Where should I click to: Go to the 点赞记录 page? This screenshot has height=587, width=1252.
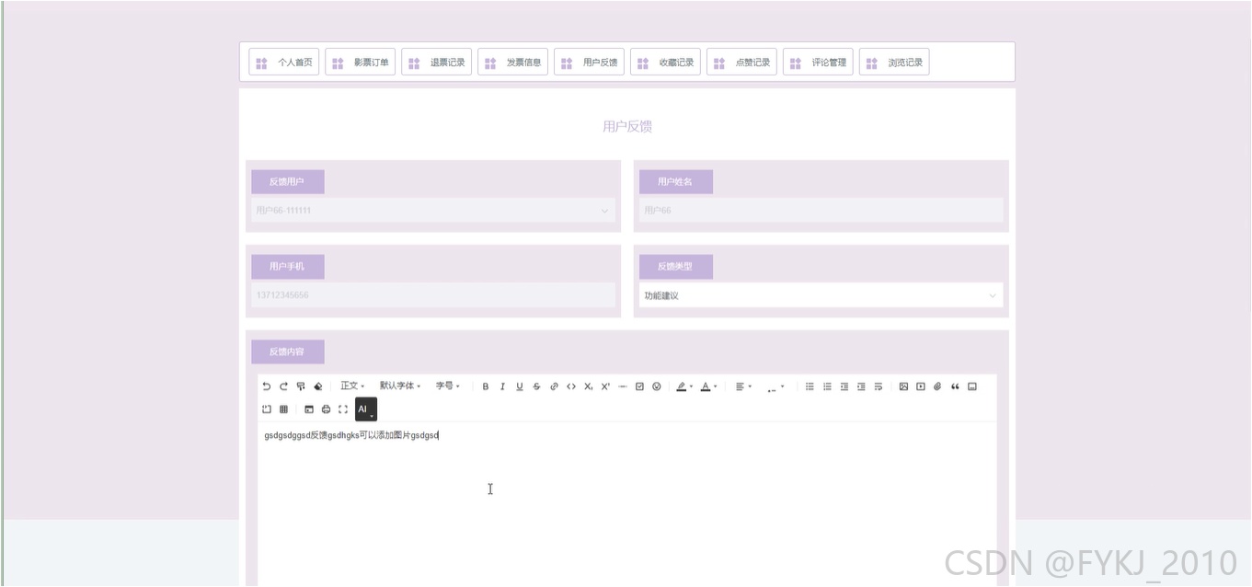click(741, 63)
